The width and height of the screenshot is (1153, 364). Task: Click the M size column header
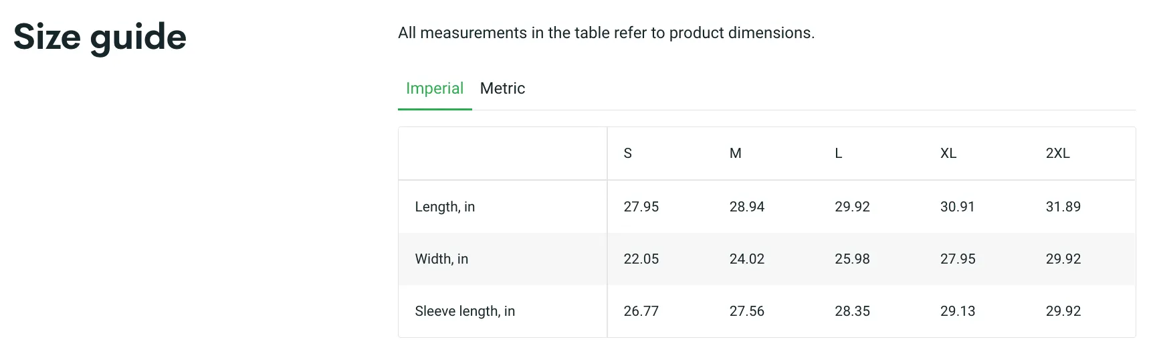click(735, 153)
